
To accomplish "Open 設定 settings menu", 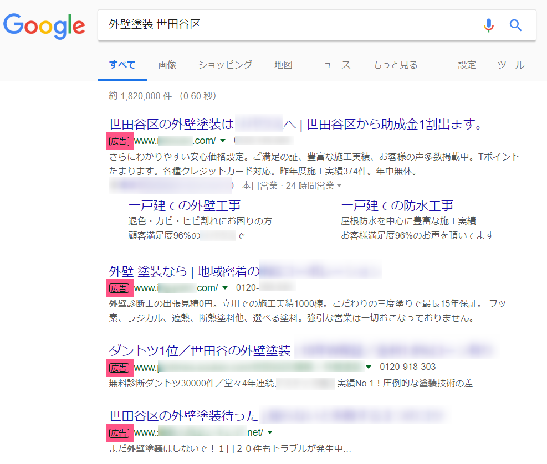I will click(x=467, y=65).
